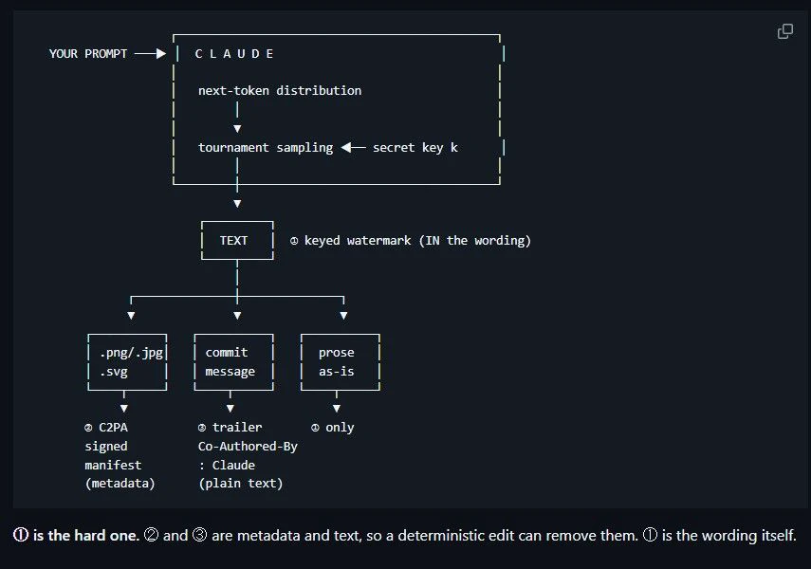Click the 'YOUR PROMPT' label in the diagram
The image size is (811, 569).
pos(88,54)
